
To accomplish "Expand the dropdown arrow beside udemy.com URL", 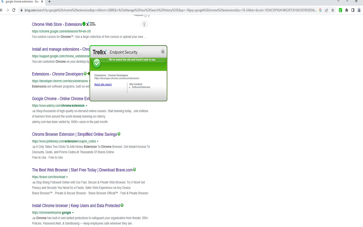I will [86, 106].
